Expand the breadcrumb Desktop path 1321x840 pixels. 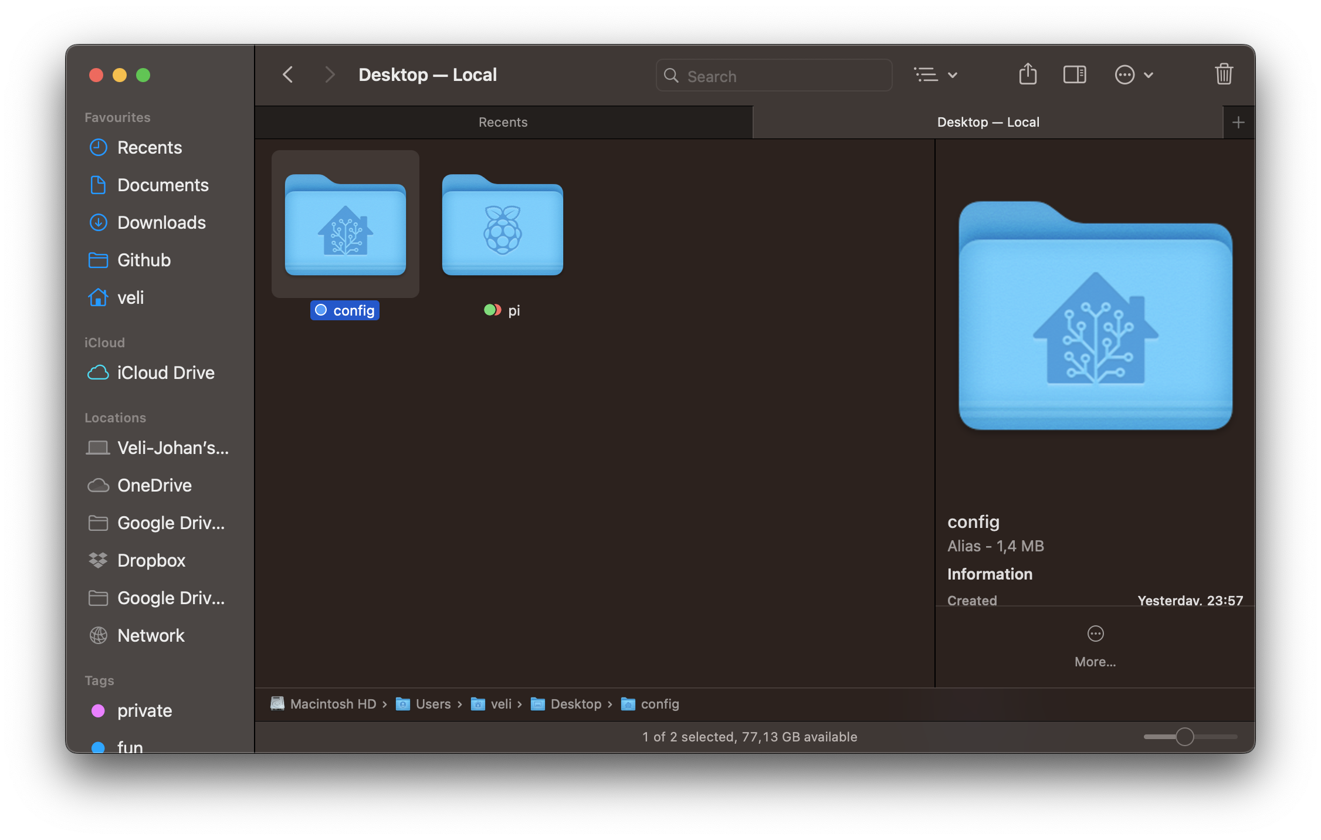[574, 703]
